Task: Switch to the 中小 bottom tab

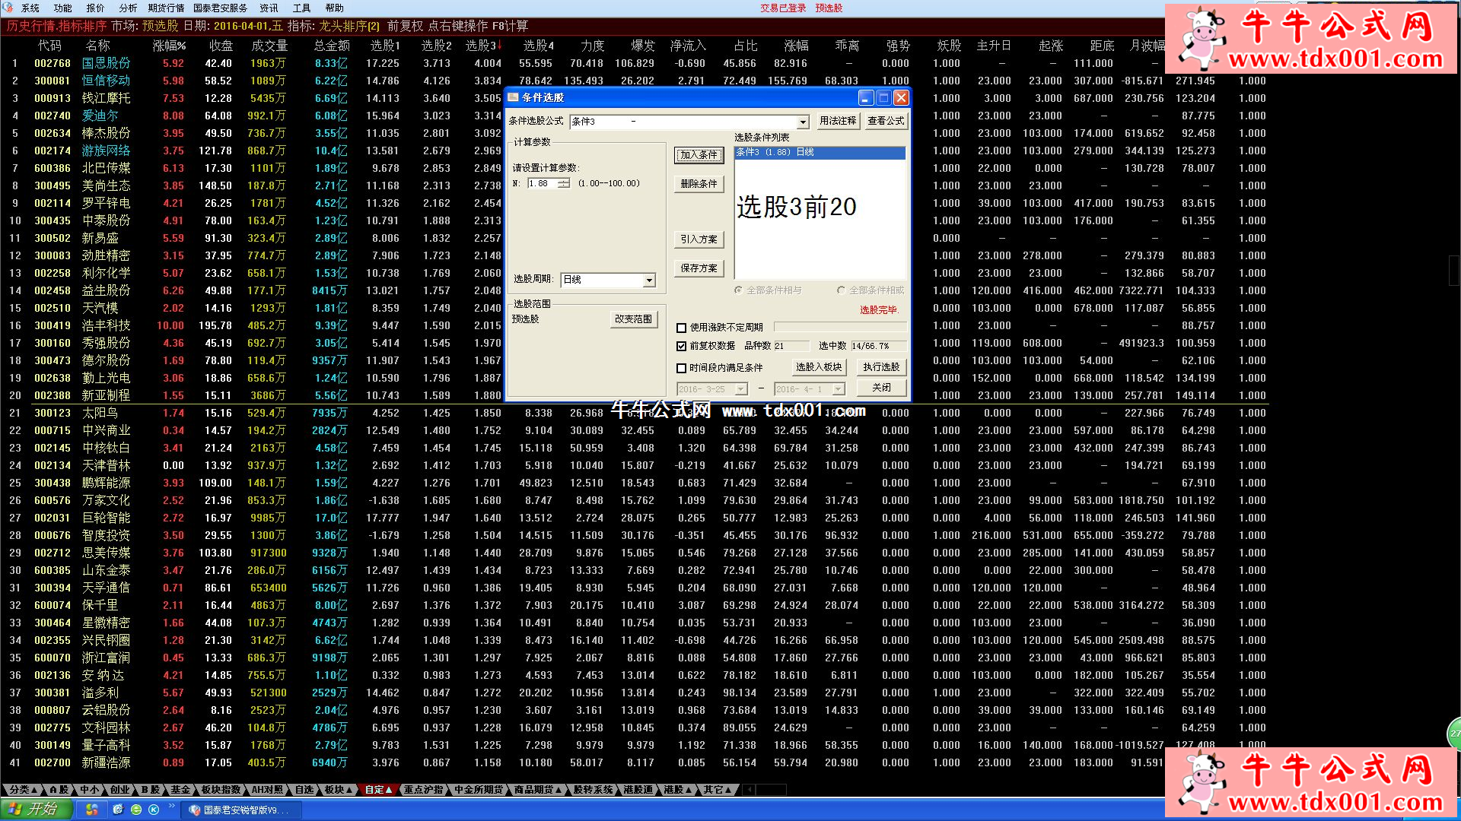Action: click(90, 790)
